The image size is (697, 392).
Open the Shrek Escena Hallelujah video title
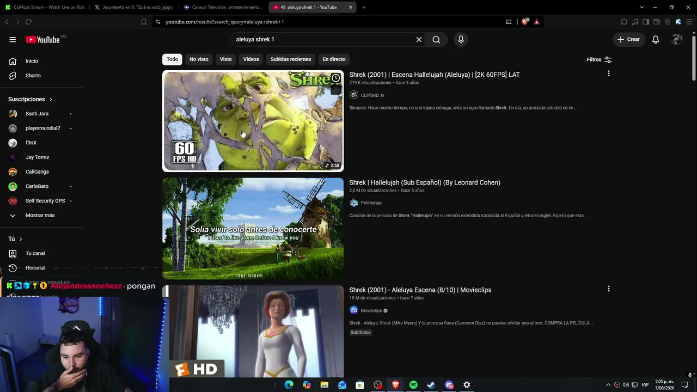435,75
